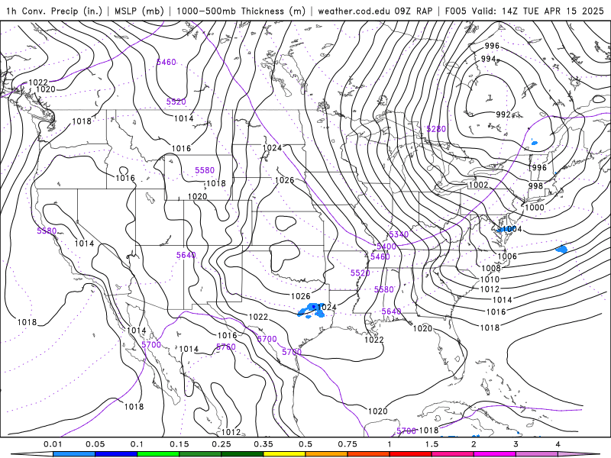This screenshot has height=458, width=611.
Task: Click the '1010' isobar label
Action: tap(490, 279)
